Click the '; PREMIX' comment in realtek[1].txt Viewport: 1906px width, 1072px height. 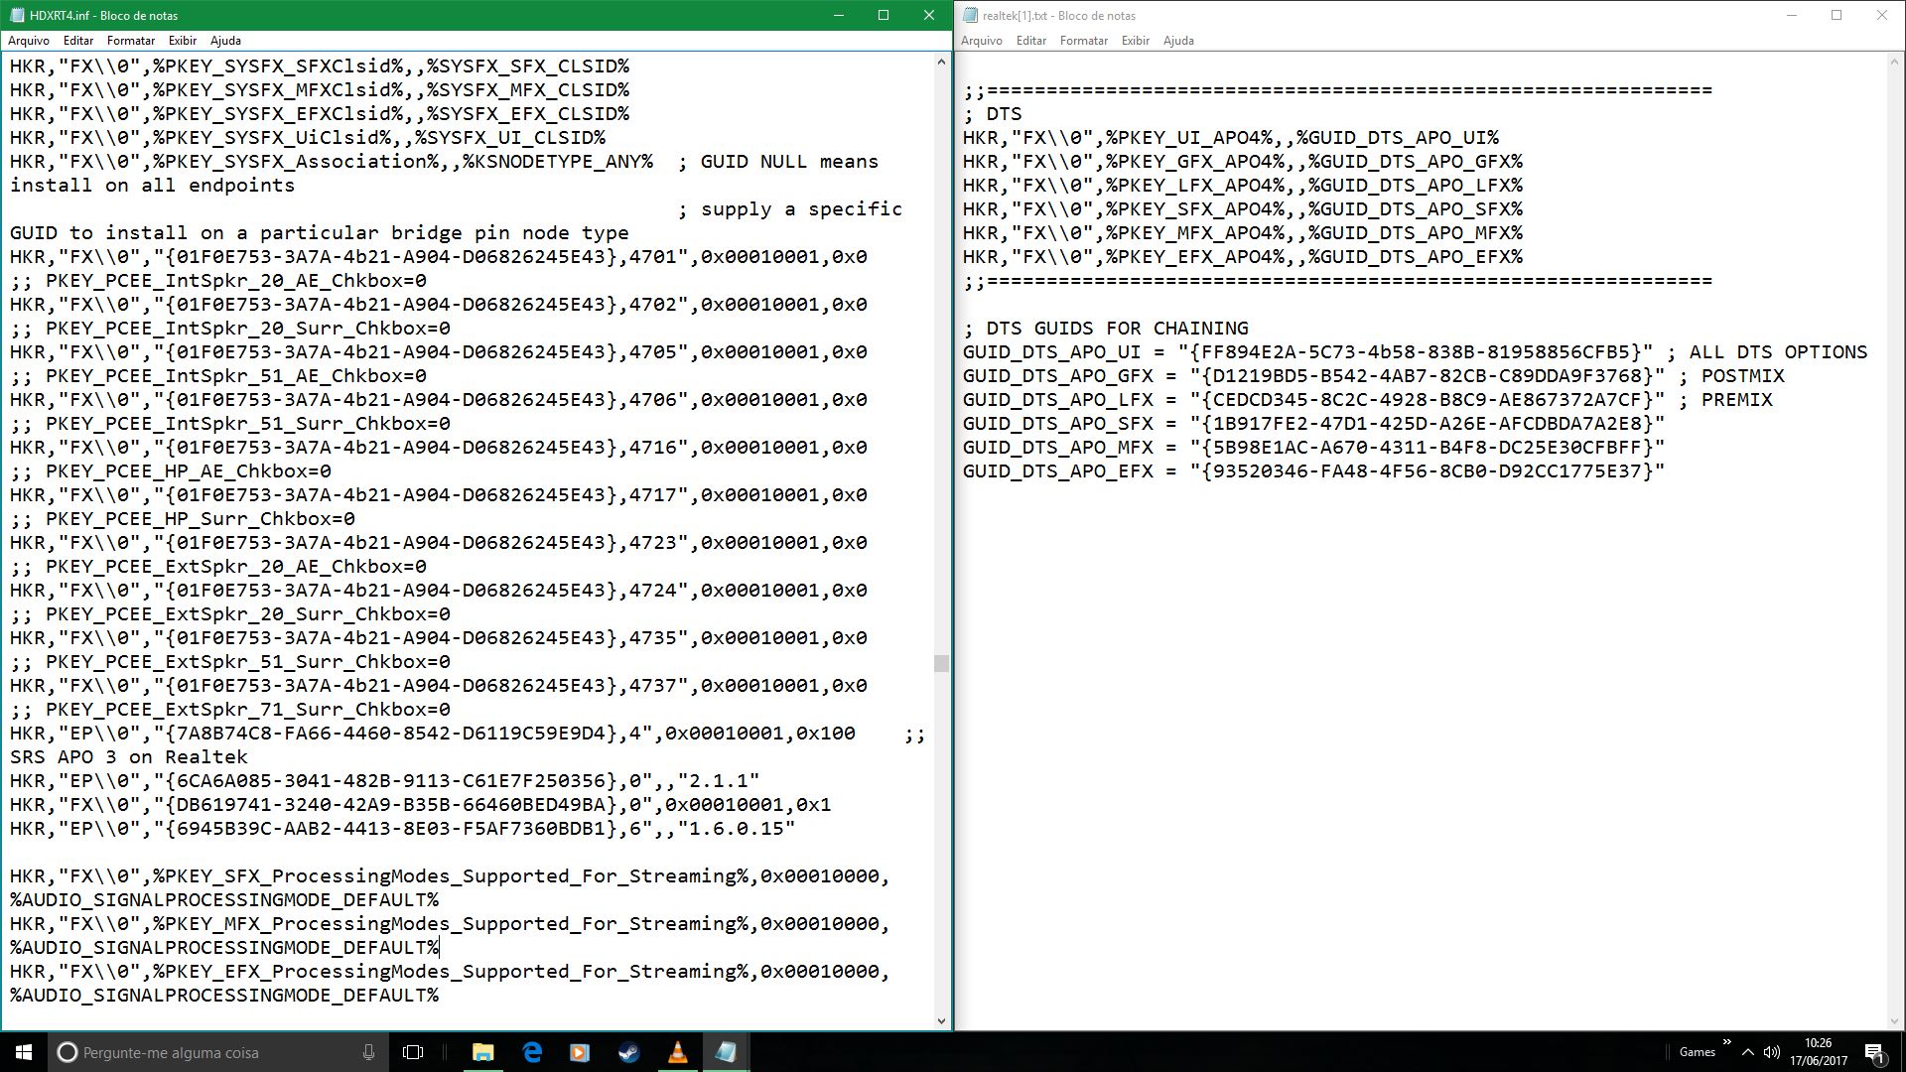[x=1725, y=400]
